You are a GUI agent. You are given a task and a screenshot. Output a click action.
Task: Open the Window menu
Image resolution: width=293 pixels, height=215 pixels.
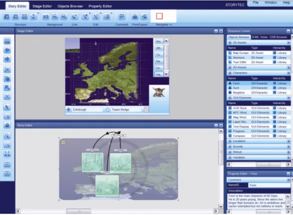270,2
